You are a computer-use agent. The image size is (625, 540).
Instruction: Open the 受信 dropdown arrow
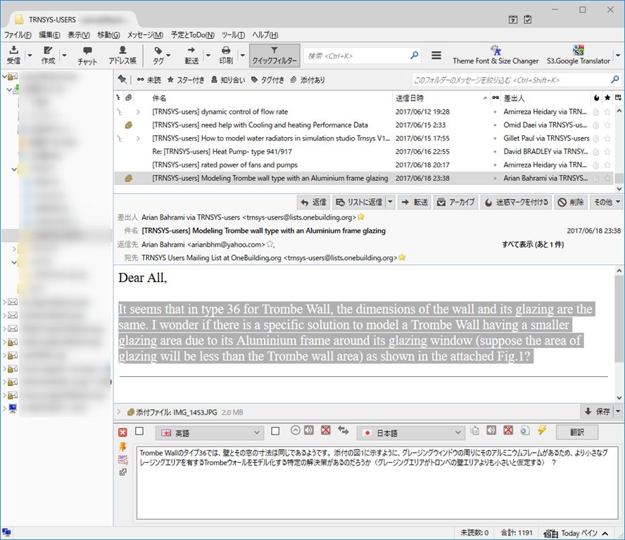(x=30, y=55)
